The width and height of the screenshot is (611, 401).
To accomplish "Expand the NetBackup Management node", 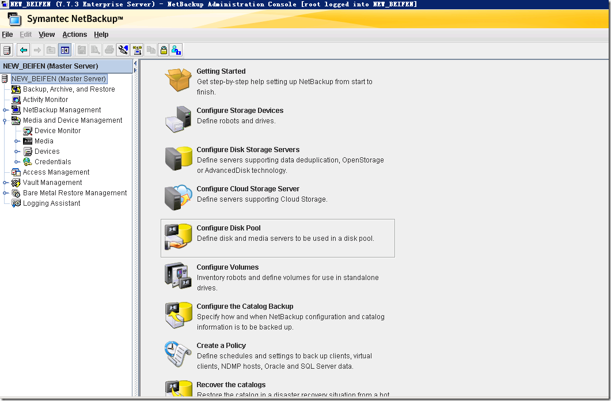I will click(x=5, y=110).
